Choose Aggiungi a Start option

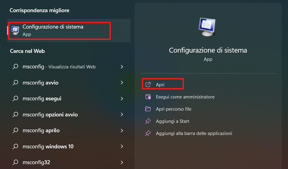172,121
